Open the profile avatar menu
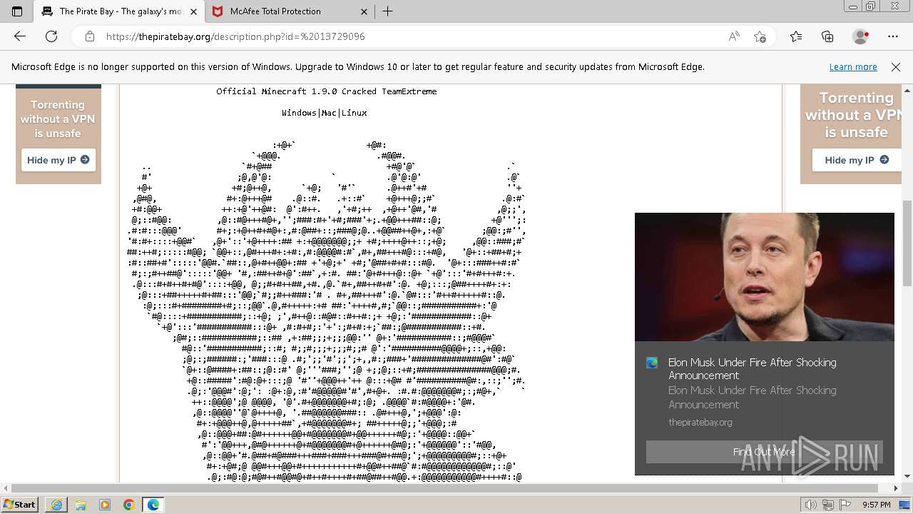 (x=860, y=36)
